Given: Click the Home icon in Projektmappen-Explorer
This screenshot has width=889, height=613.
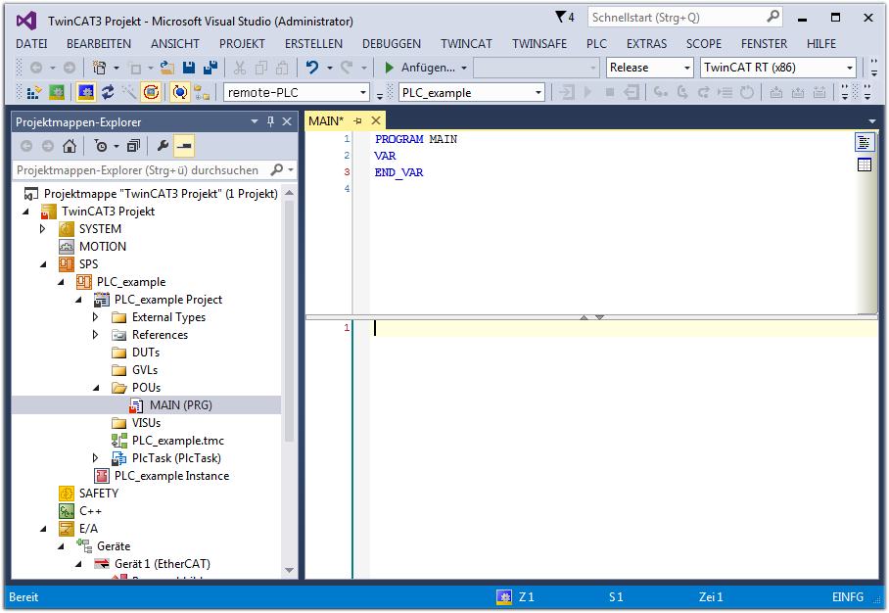Looking at the screenshot, I should tap(70, 146).
